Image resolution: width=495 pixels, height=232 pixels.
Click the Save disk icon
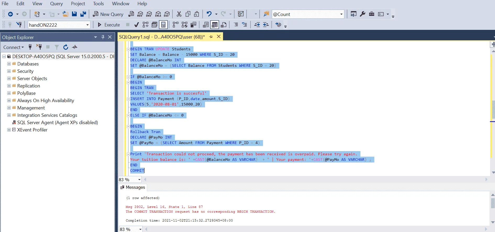coord(74,14)
